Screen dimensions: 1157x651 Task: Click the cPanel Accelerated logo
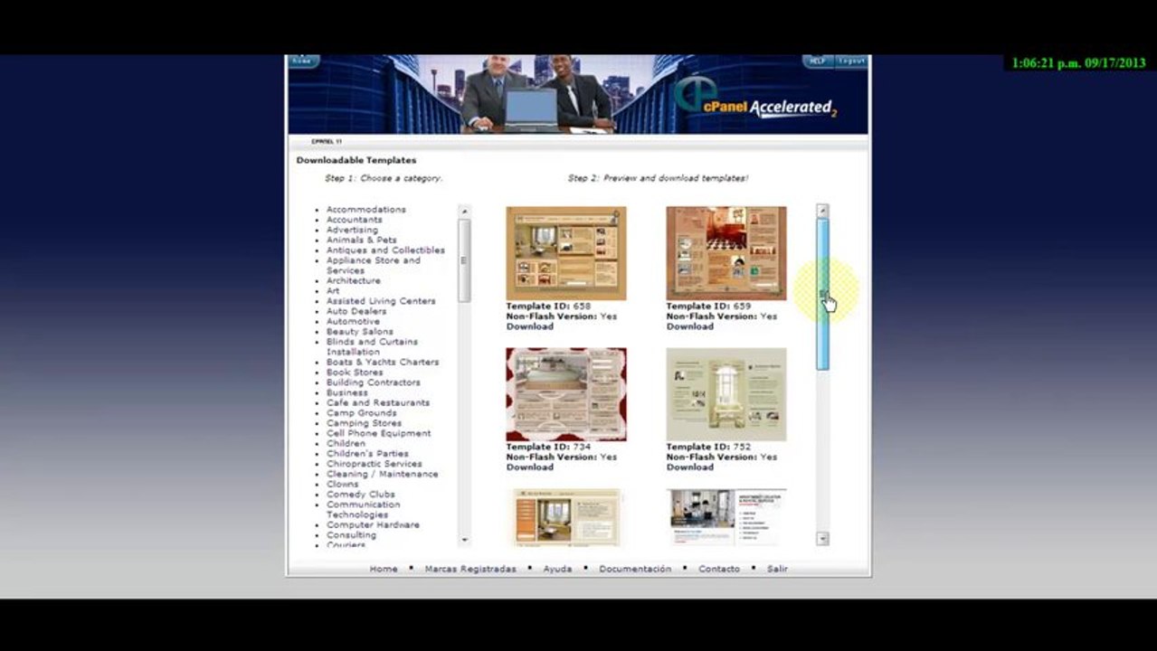point(755,98)
